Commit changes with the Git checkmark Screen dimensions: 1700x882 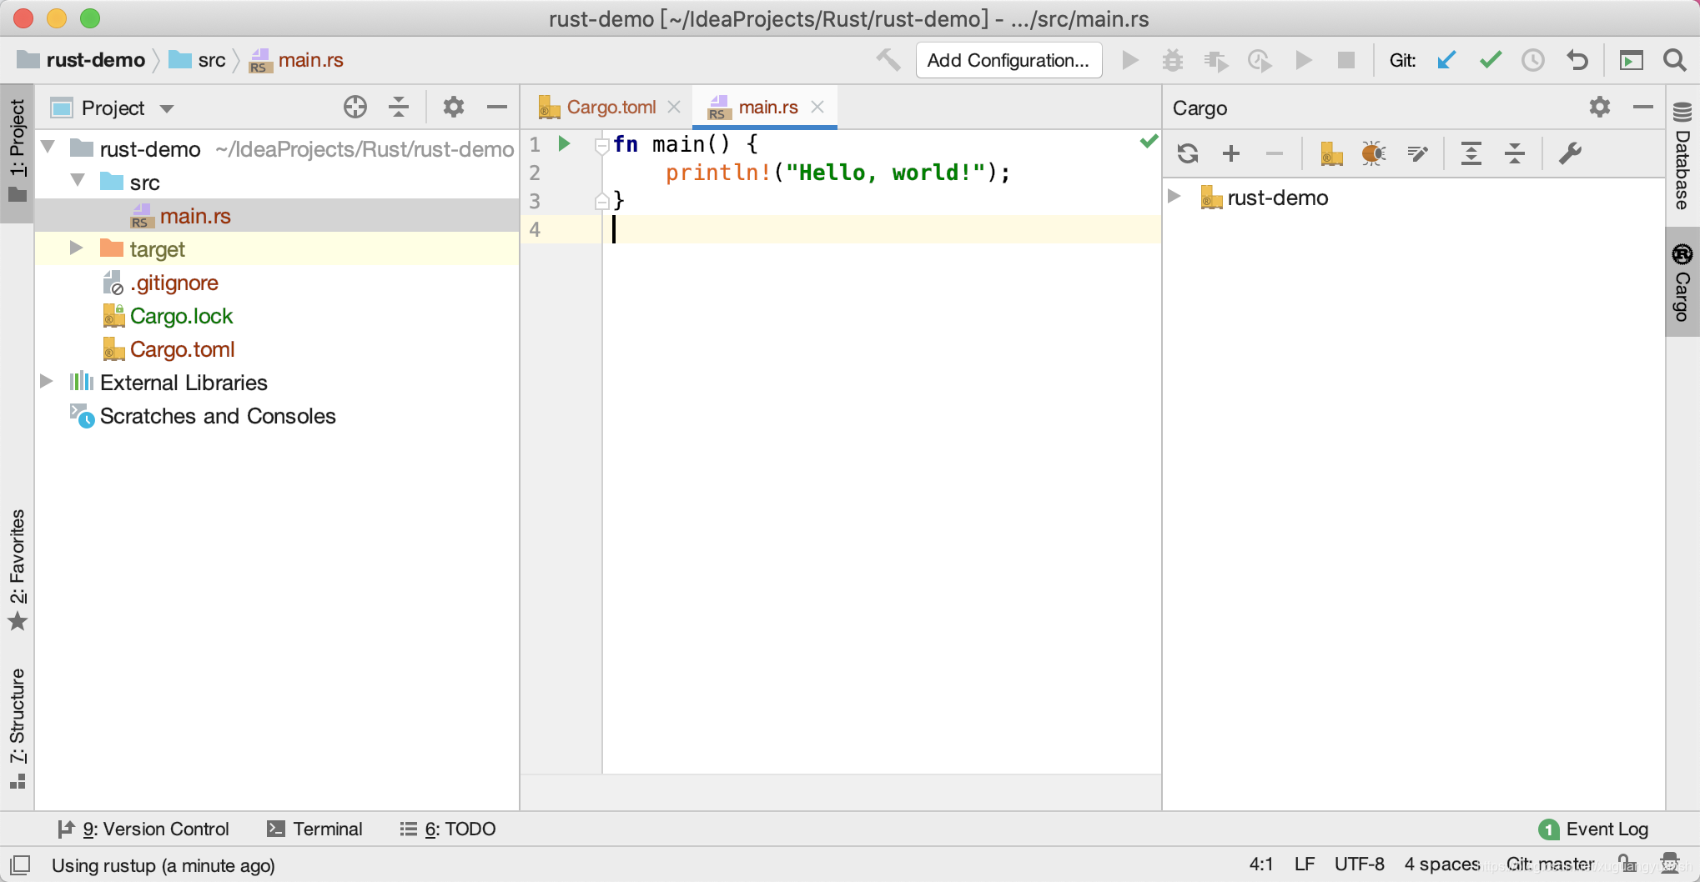coord(1490,60)
